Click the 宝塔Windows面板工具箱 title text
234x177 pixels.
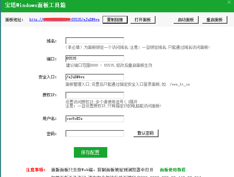click(x=35, y=5)
